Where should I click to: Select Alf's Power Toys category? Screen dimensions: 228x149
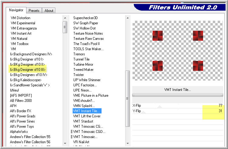pos(22,126)
